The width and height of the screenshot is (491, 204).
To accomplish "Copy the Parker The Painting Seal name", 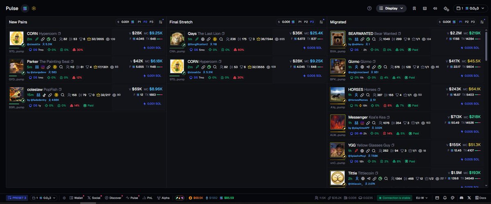I will pyautogui.click(x=72, y=61).
